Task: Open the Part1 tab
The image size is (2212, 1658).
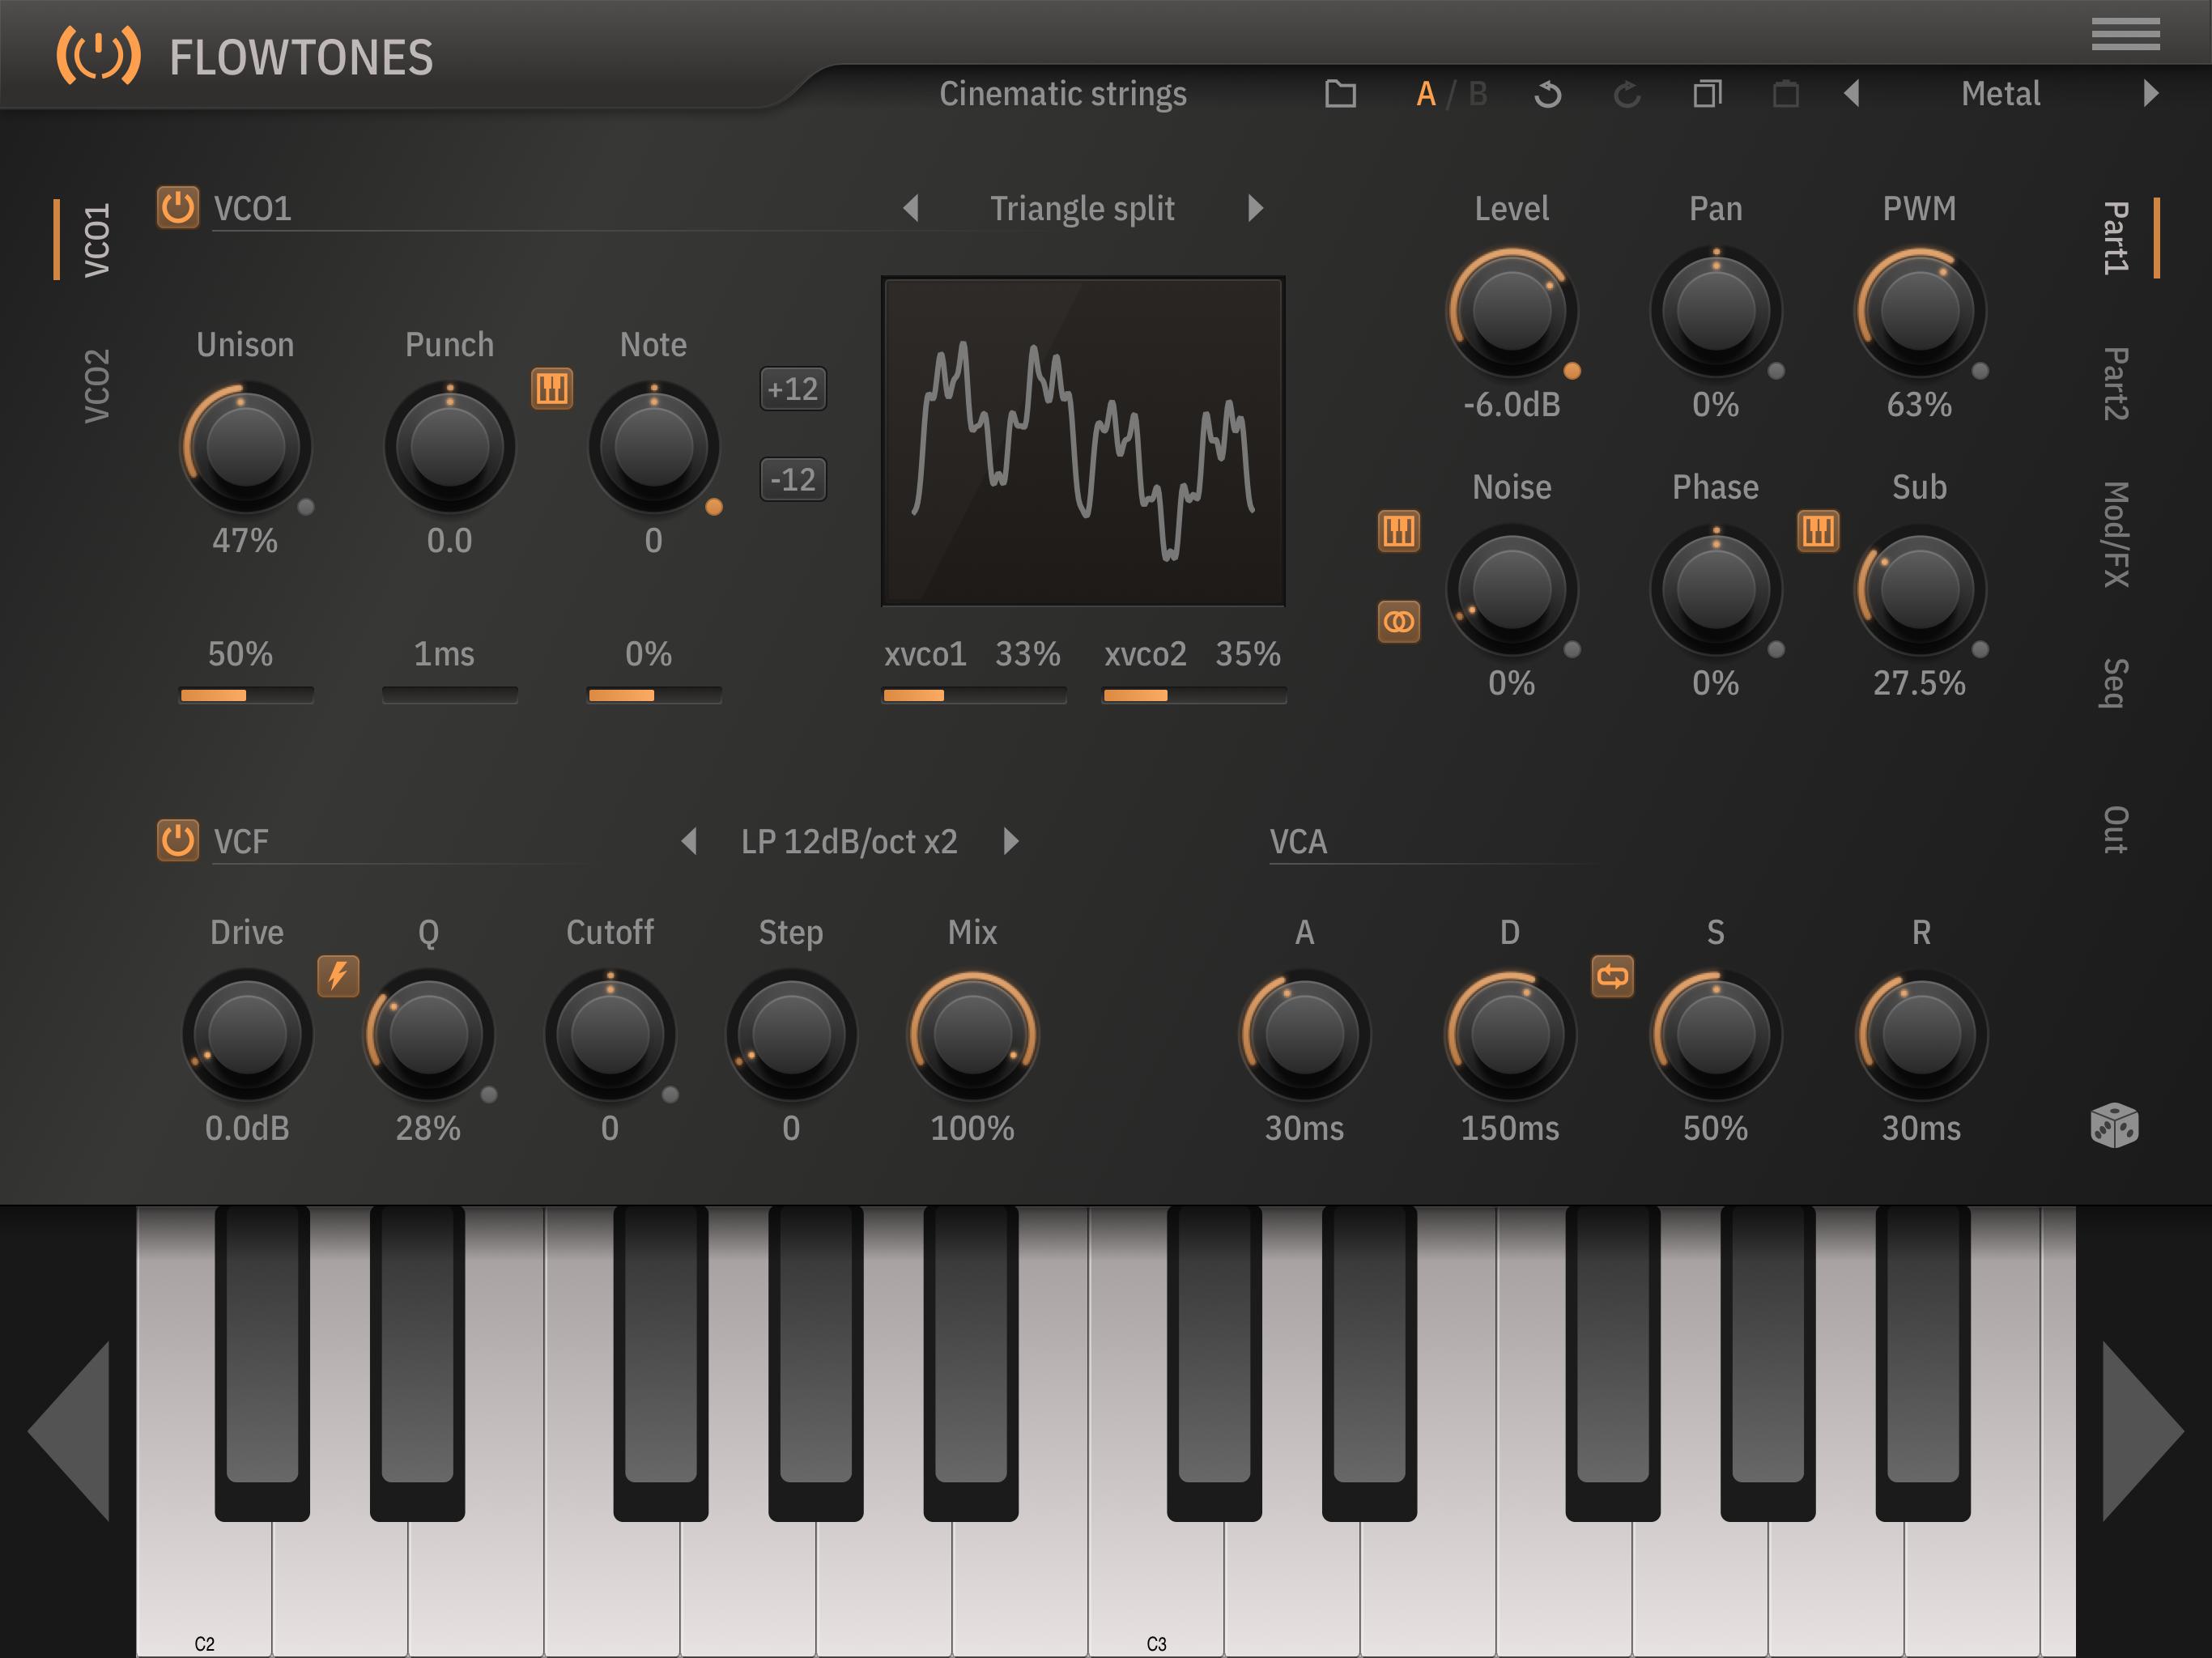Action: pos(2115,238)
